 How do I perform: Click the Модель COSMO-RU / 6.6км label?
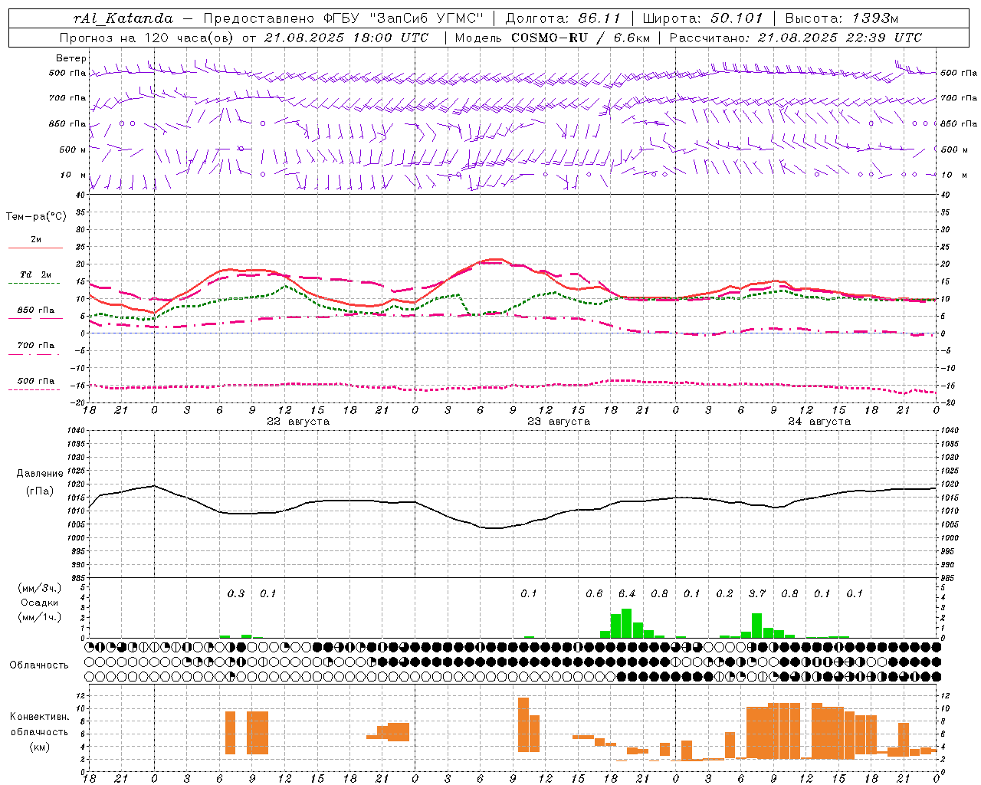(553, 38)
